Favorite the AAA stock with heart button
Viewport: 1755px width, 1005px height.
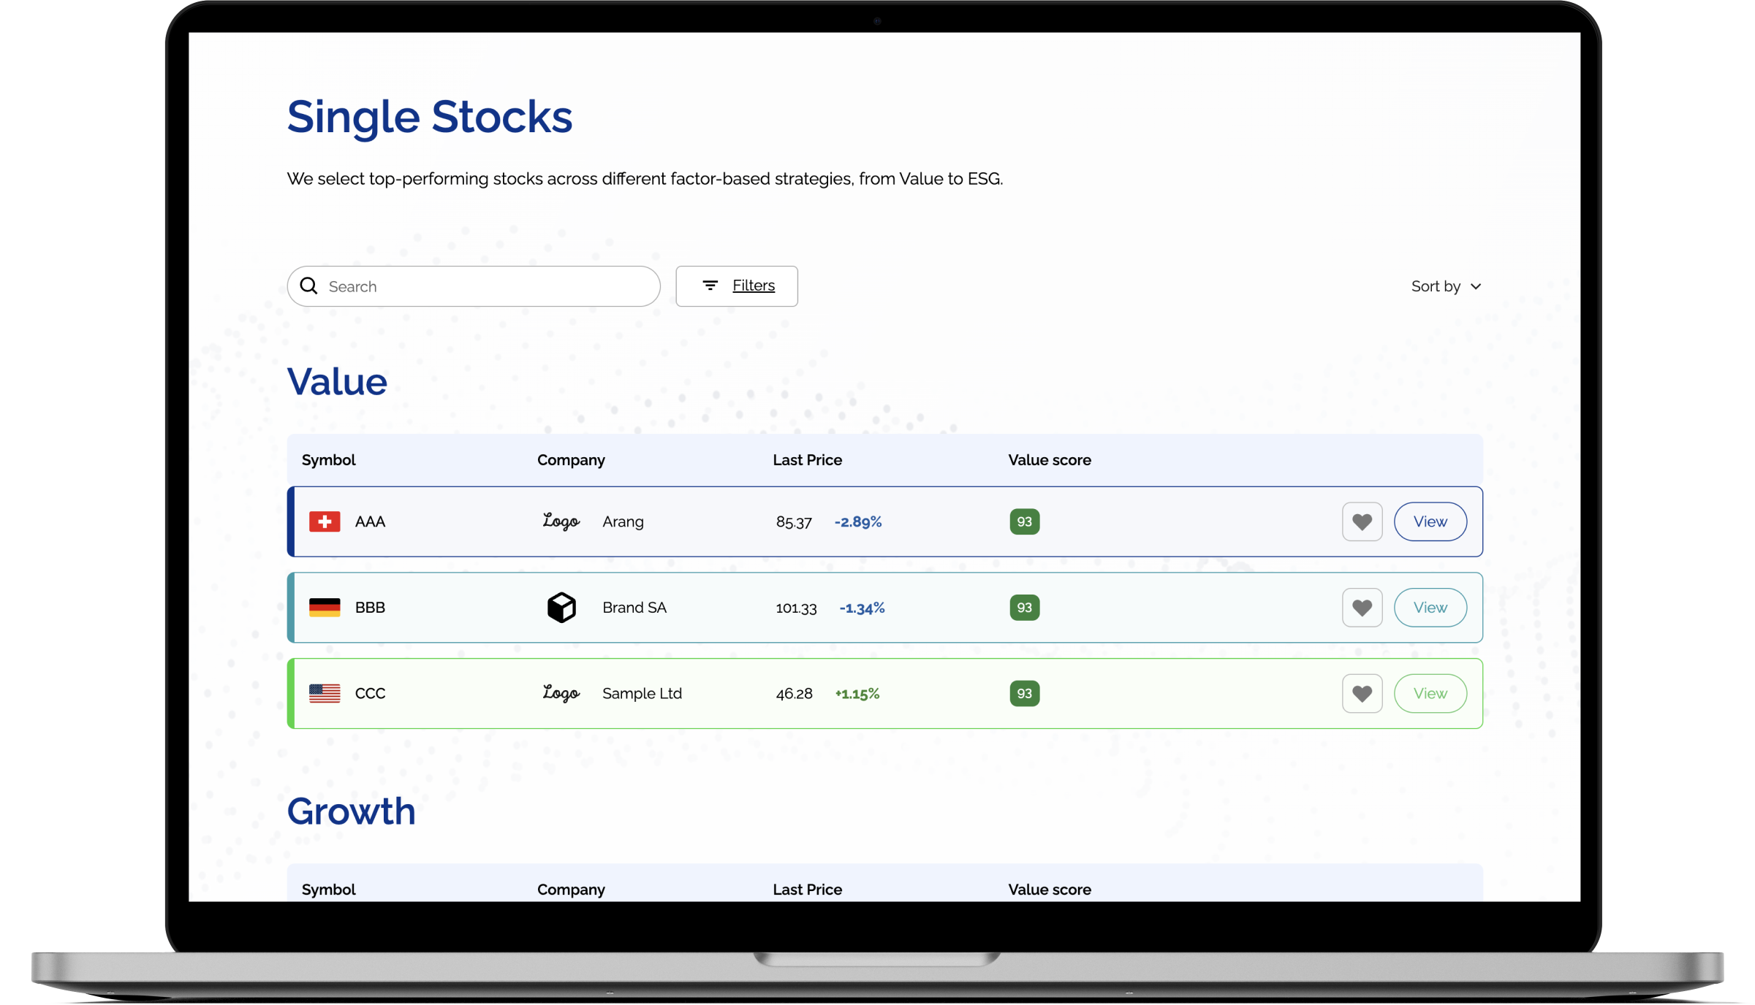pyautogui.click(x=1362, y=521)
